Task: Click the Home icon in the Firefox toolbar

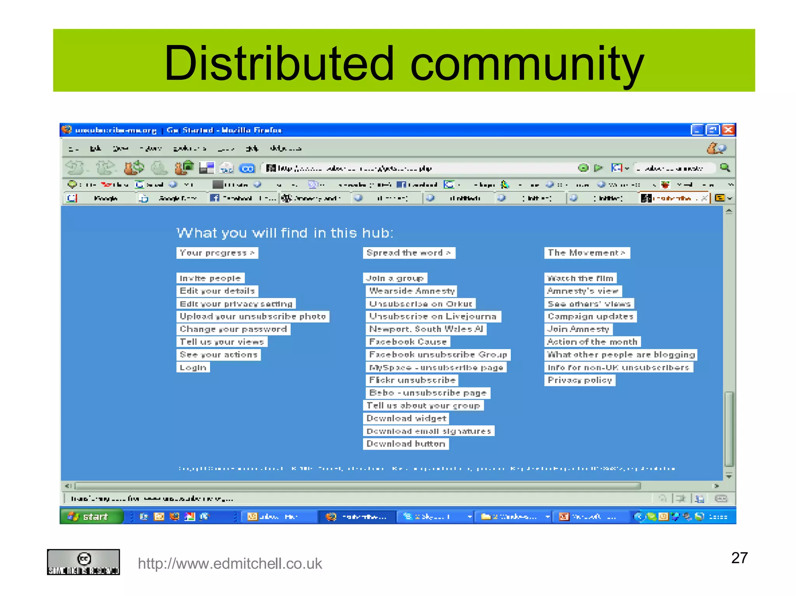Action: [x=184, y=168]
